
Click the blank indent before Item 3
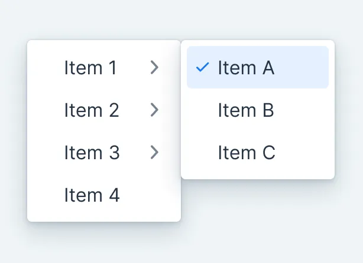click(x=46, y=153)
